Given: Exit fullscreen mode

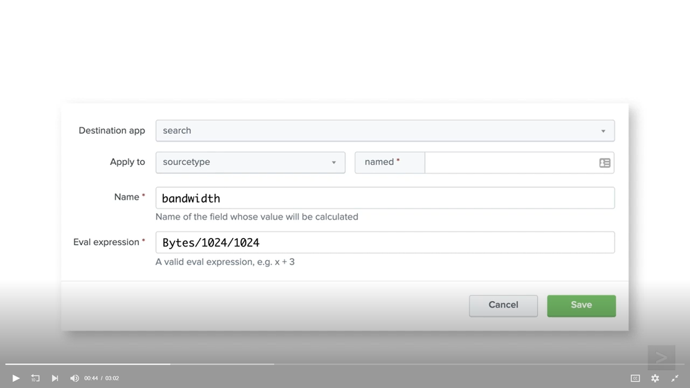Looking at the screenshot, I should coord(675,378).
